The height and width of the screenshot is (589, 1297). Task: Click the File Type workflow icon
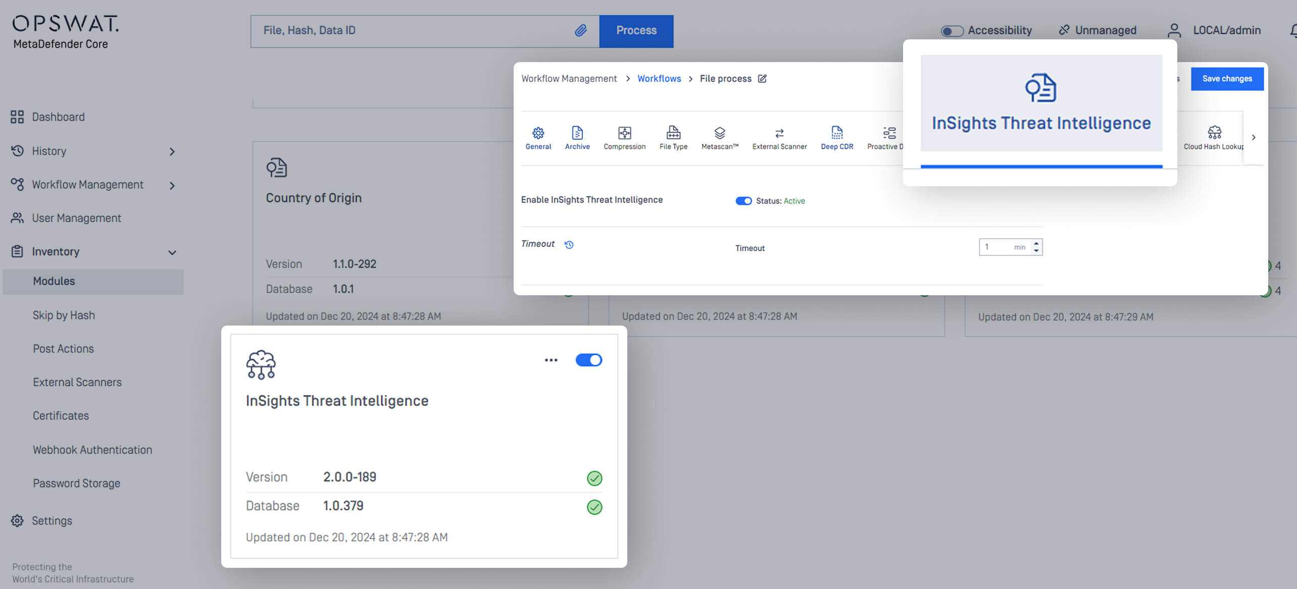coord(673,133)
